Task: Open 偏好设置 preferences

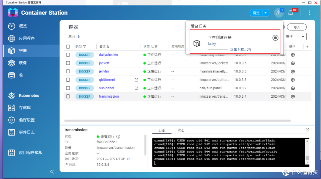Action: coord(27,120)
